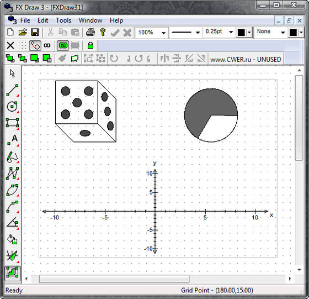Pick the rectangle tool
Screen dimensions: 309x299
pyautogui.click(x=12, y=123)
